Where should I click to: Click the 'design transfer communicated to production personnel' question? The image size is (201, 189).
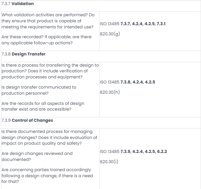[39, 90]
